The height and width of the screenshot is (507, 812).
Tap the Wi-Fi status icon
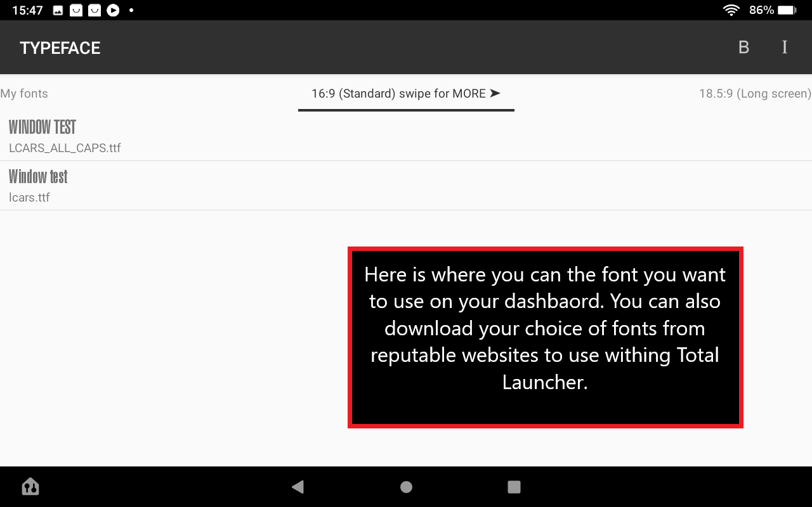click(x=731, y=10)
